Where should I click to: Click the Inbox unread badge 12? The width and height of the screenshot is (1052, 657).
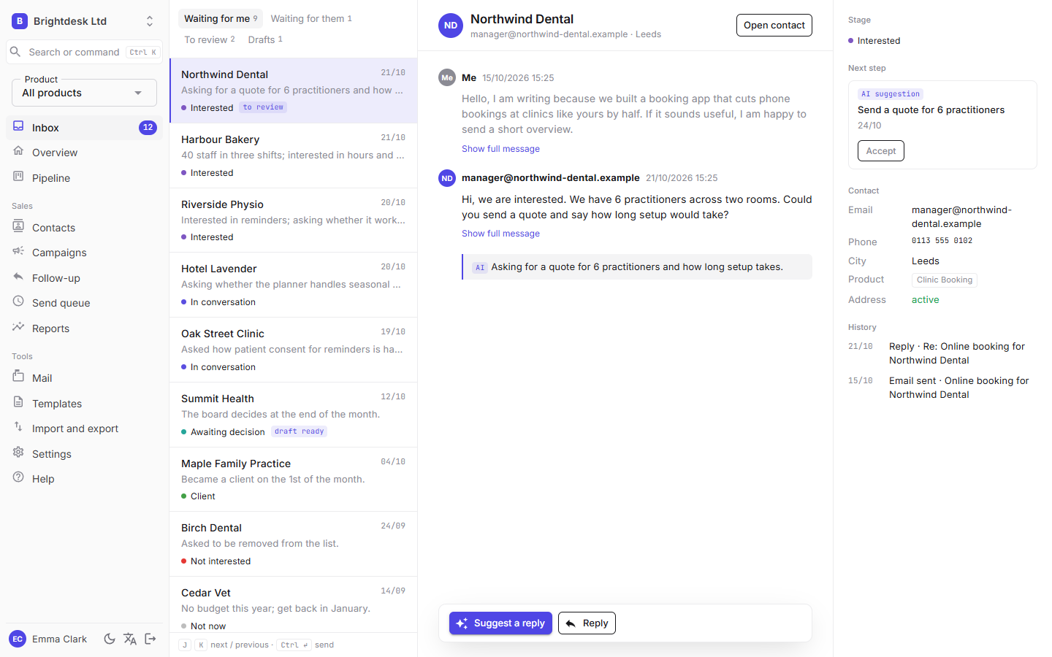148,127
